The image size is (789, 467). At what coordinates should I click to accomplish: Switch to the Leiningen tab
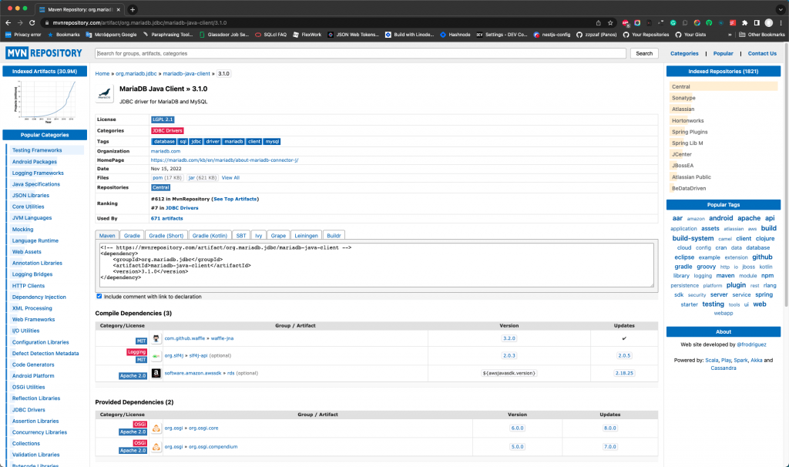tap(306, 236)
